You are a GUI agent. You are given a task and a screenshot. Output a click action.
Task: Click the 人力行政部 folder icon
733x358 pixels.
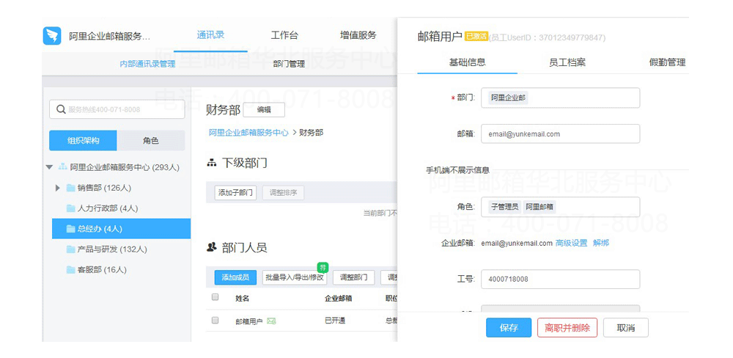71,208
